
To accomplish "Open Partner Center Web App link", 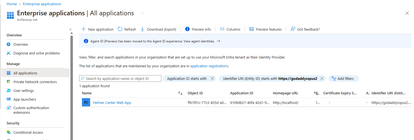I will (112, 103).
